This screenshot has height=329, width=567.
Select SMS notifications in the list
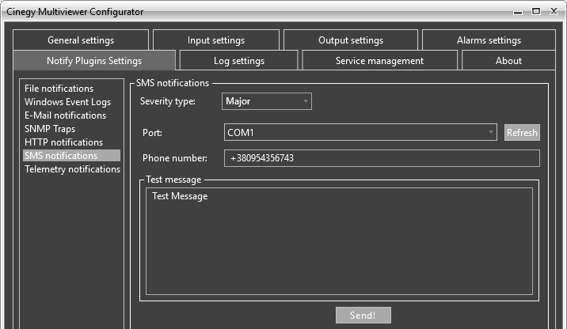coord(71,156)
